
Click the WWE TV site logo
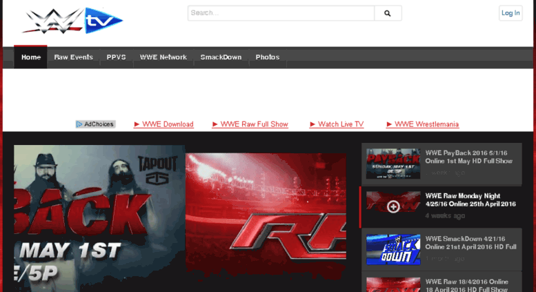tap(72, 21)
